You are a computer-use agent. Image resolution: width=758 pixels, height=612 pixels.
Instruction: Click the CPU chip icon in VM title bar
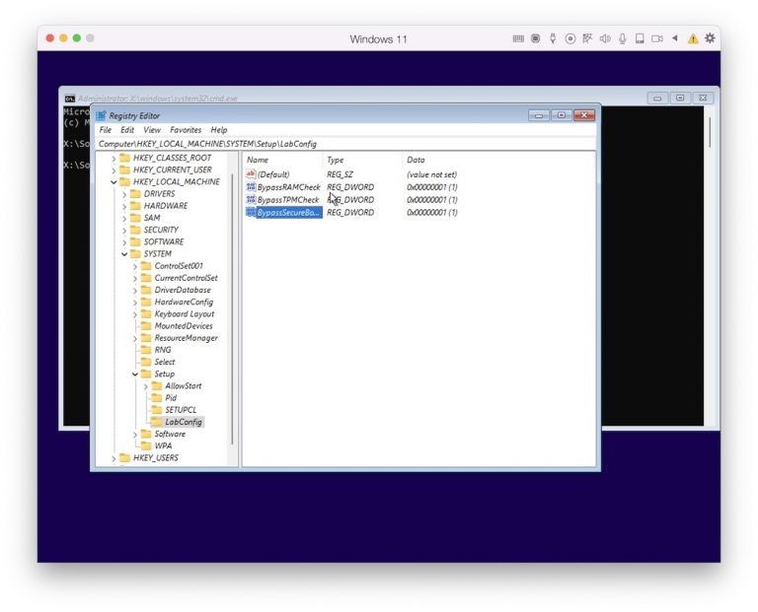point(535,38)
